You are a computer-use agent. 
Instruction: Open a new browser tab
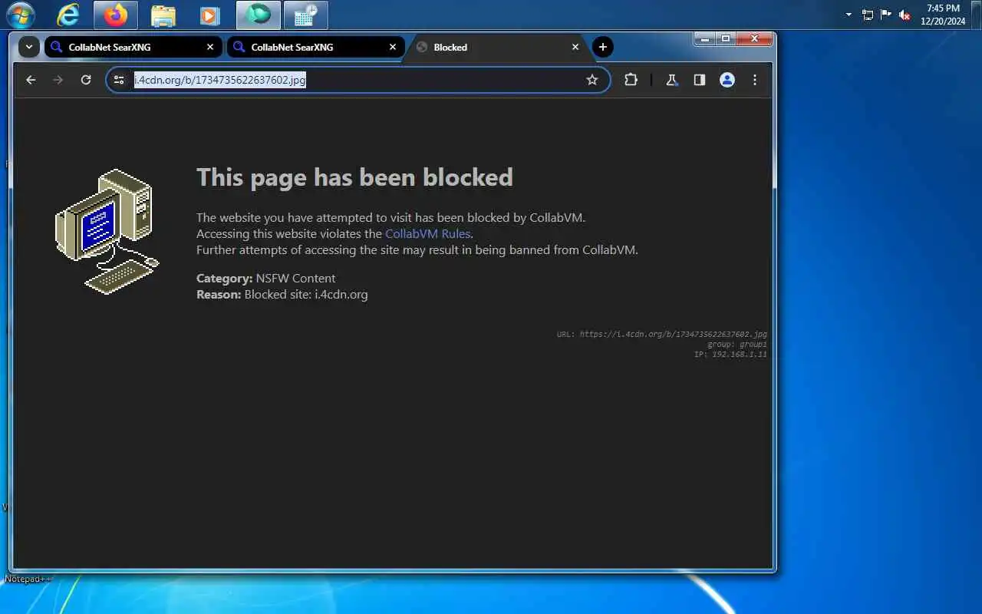pyautogui.click(x=603, y=47)
